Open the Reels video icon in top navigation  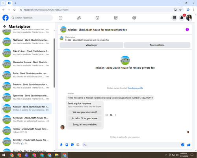(97, 18)
